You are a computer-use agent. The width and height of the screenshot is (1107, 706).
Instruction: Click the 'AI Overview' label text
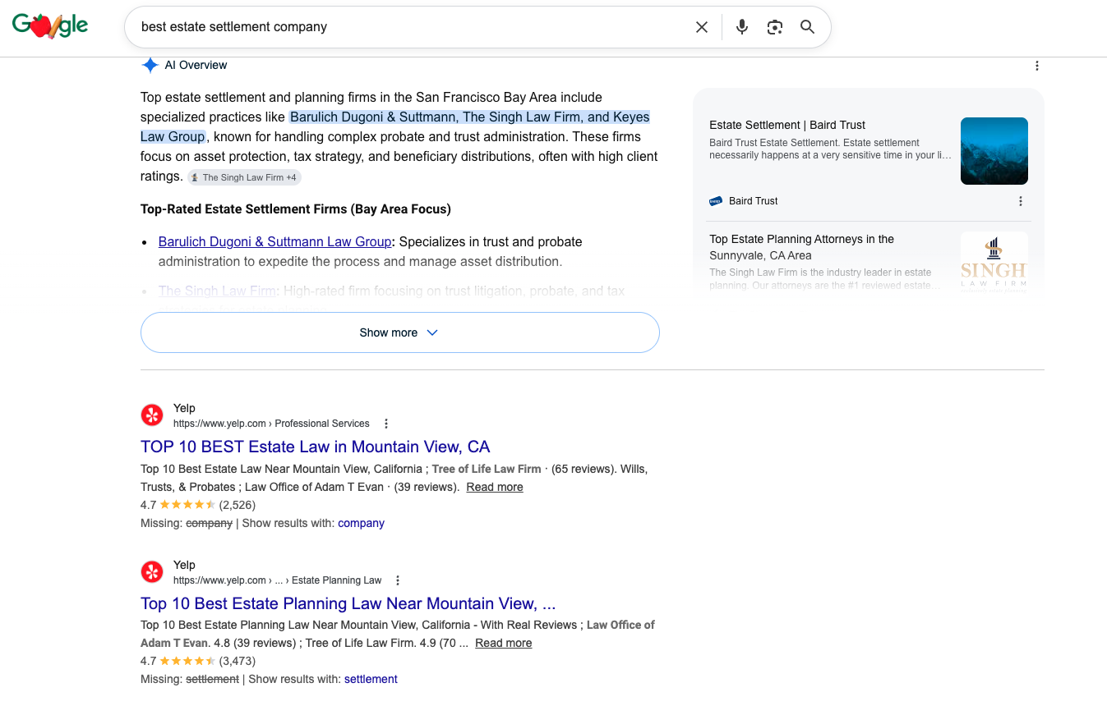tap(196, 66)
